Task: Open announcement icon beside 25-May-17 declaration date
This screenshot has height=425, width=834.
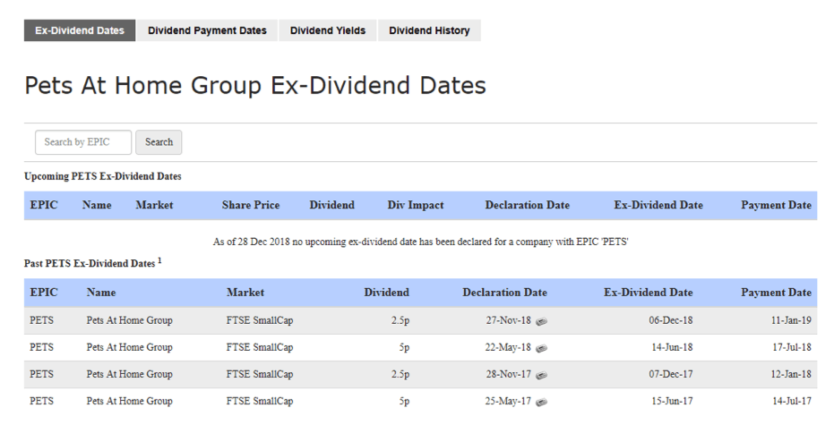Action: pos(541,402)
